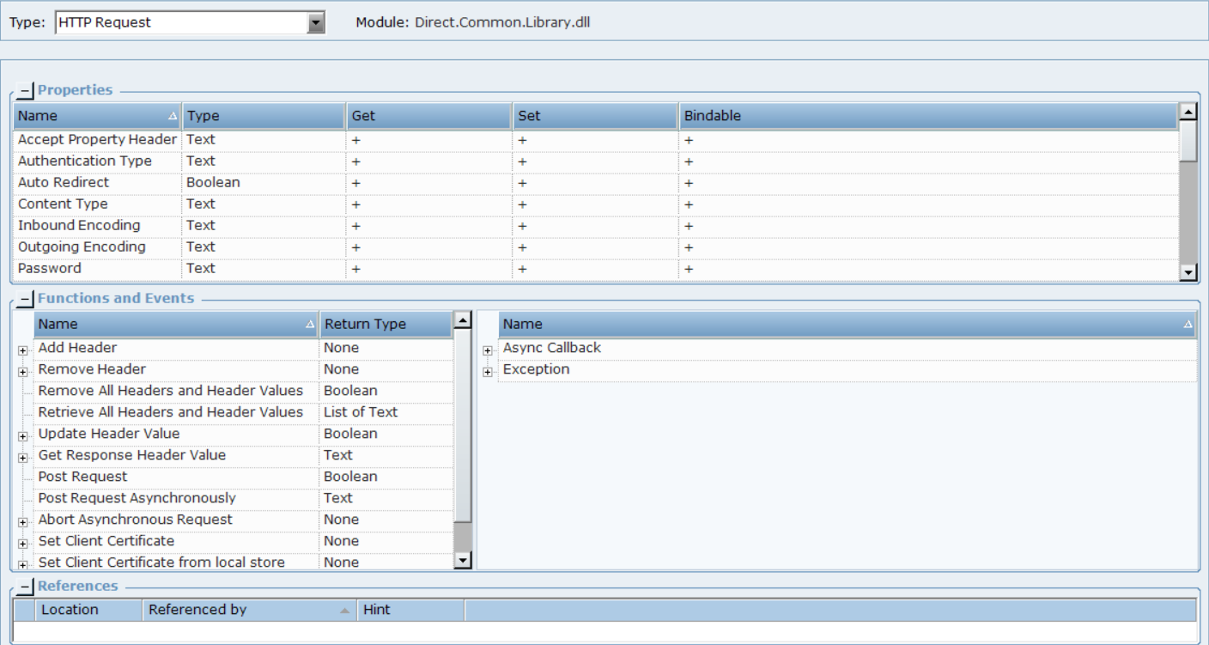The height and width of the screenshot is (645, 1209).
Task: Collapse the References section
Action: 24,586
